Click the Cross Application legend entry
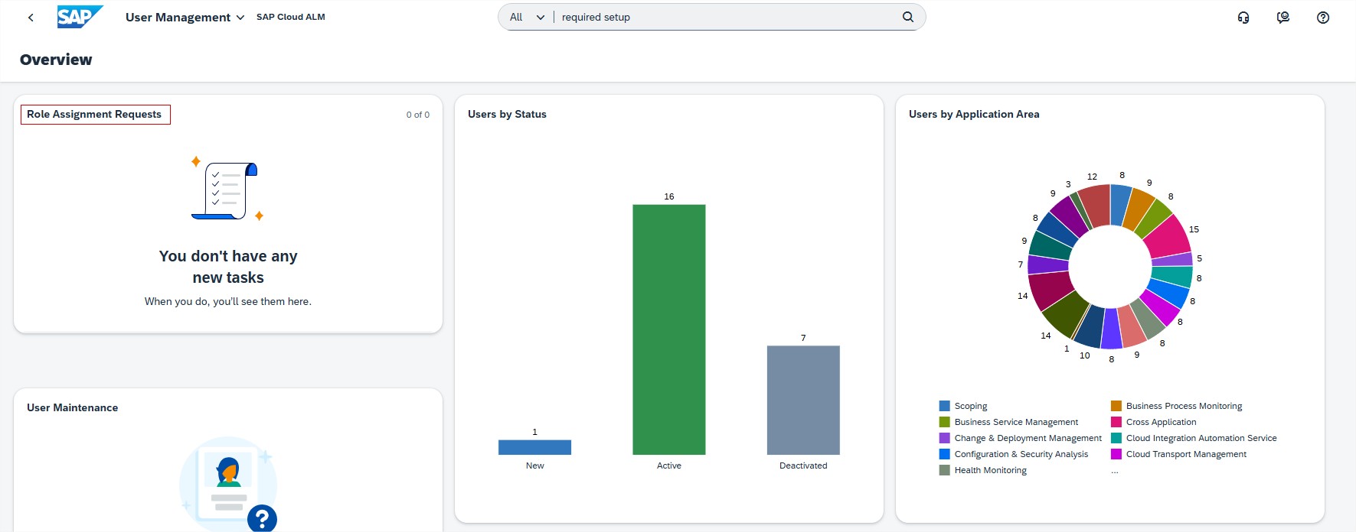The image size is (1356, 532). (1161, 422)
